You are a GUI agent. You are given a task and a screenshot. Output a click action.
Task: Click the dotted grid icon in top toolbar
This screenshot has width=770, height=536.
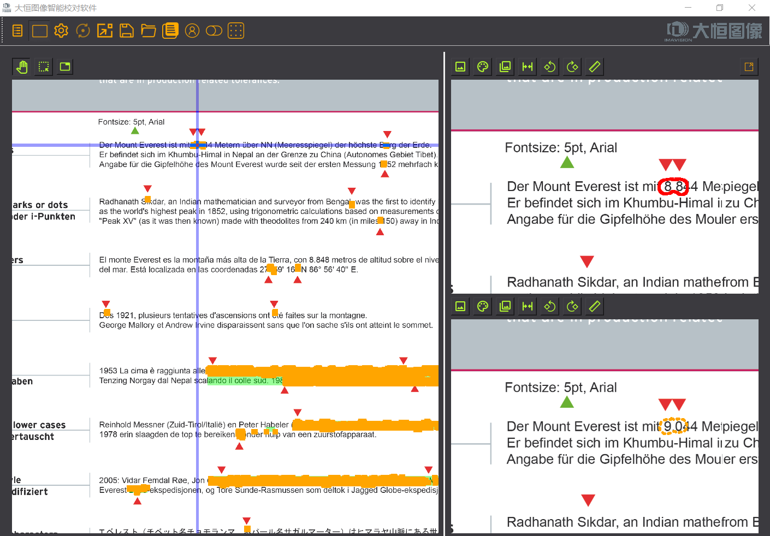(x=236, y=31)
